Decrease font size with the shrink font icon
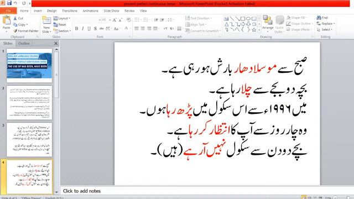 point(121,20)
